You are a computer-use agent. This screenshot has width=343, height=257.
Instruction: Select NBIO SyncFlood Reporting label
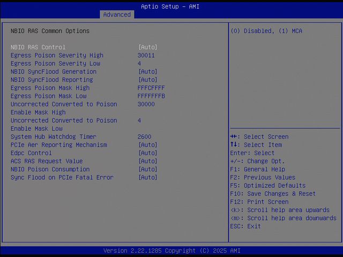[x=52, y=80]
